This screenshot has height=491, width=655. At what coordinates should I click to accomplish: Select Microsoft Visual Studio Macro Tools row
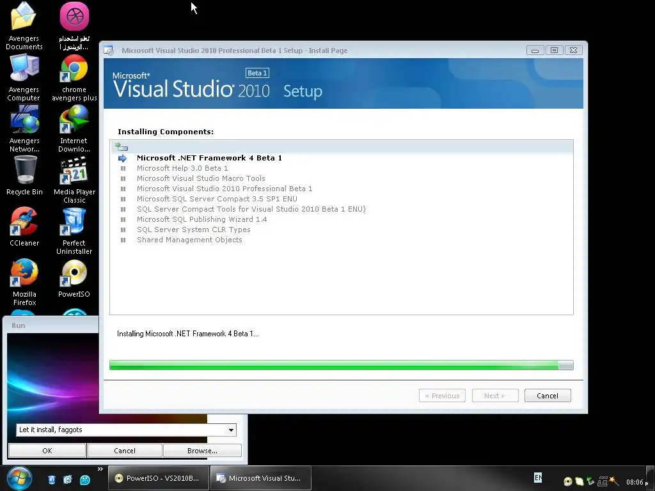201,178
